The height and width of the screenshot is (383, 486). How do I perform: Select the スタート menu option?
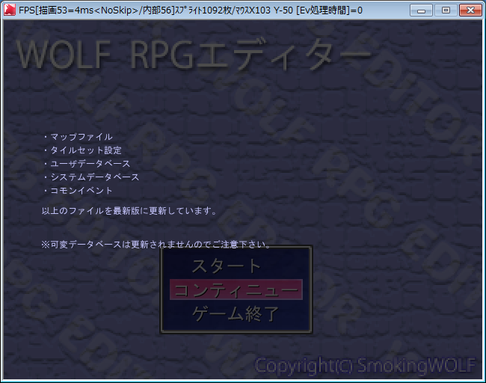227,266
